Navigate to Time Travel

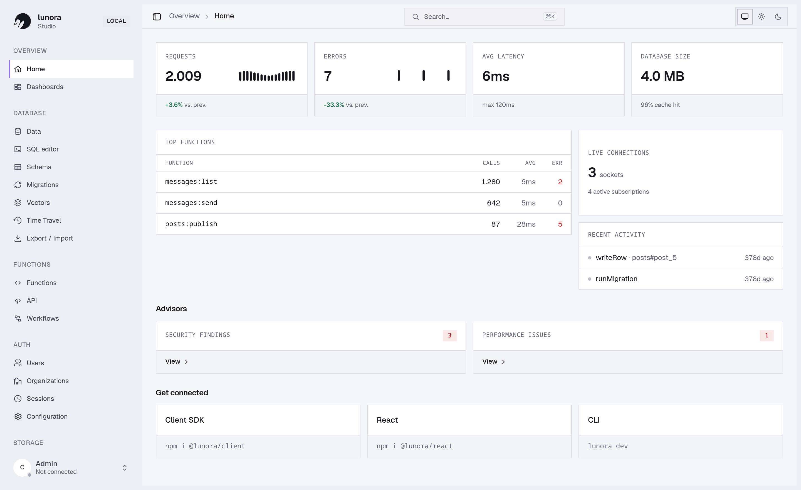click(71, 220)
